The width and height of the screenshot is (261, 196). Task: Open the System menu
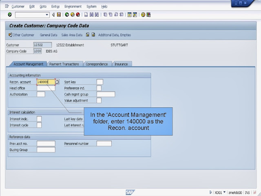[91, 7]
